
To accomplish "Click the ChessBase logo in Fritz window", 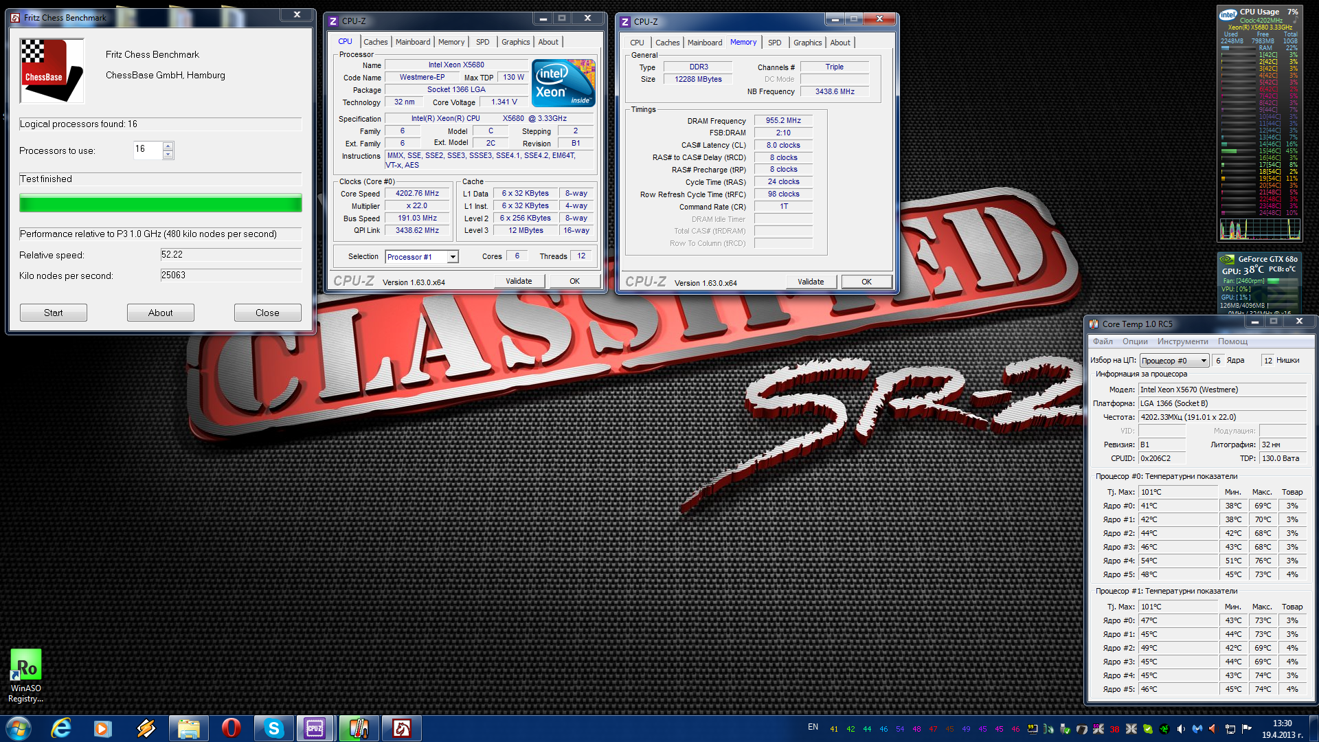I will tap(52, 71).
